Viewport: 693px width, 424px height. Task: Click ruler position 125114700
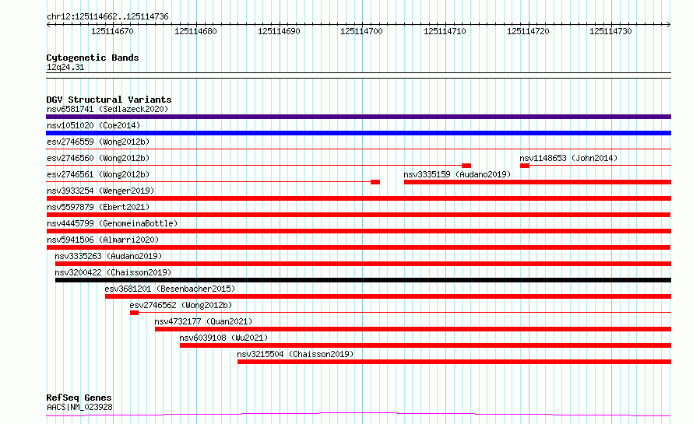[x=361, y=31]
